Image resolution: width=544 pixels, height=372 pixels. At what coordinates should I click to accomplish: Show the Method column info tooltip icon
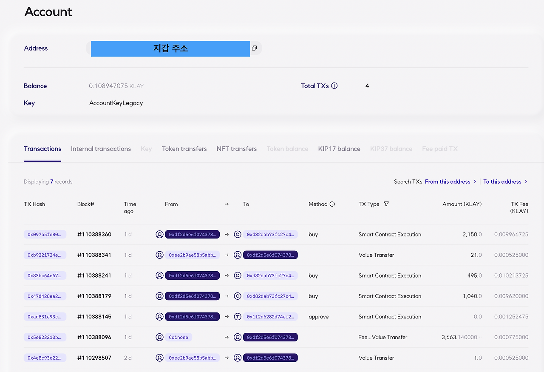[x=332, y=204]
